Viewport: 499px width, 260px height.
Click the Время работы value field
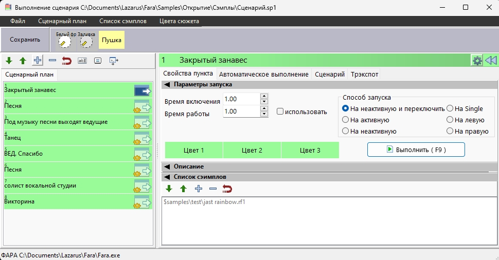[242, 112]
